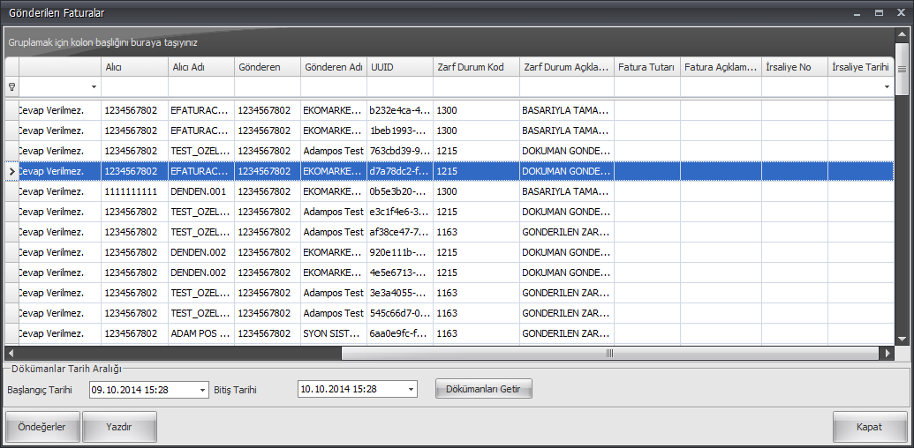Click the İrsaliye Tarihi column header

[861, 67]
